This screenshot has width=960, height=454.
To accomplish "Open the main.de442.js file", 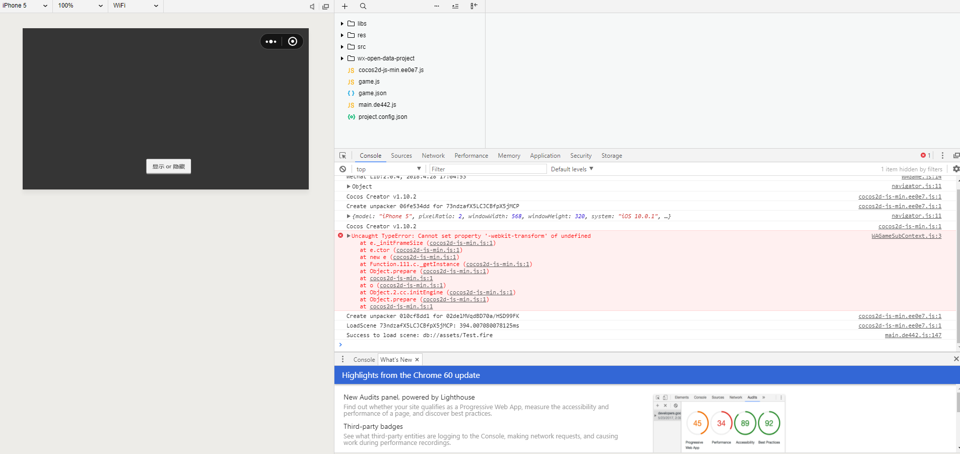I will (377, 105).
